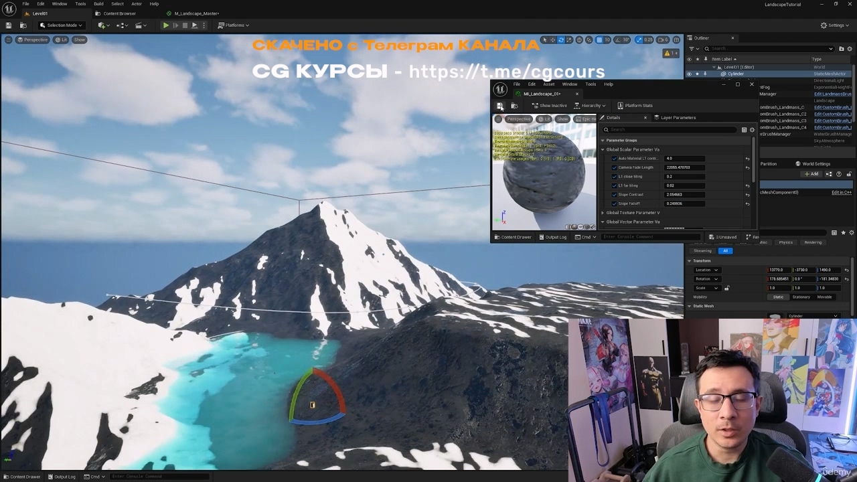Click the Save current level icon
This screenshot has height=482, width=857.
click(x=9, y=25)
